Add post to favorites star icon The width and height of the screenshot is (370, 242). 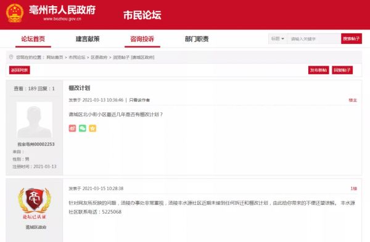click(92, 128)
